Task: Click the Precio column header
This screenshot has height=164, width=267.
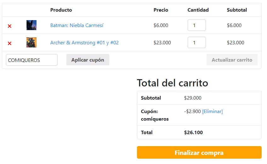Action: [x=161, y=10]
